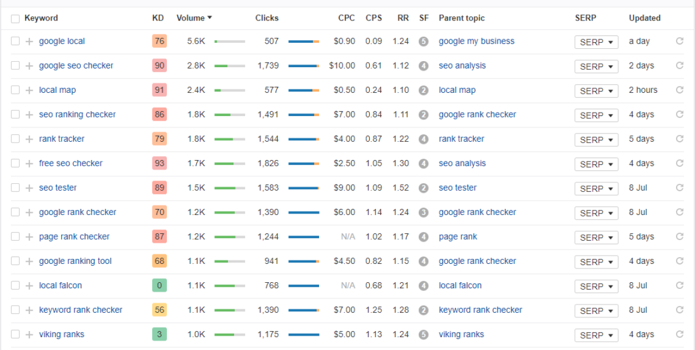Click refresh icon for seo tester row

pyautogui.click(x=679, y=188)
